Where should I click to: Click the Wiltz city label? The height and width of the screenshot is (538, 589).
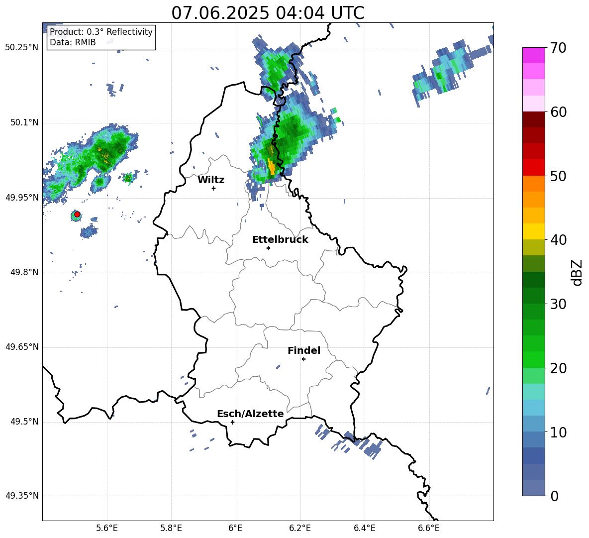click(211, 180)
